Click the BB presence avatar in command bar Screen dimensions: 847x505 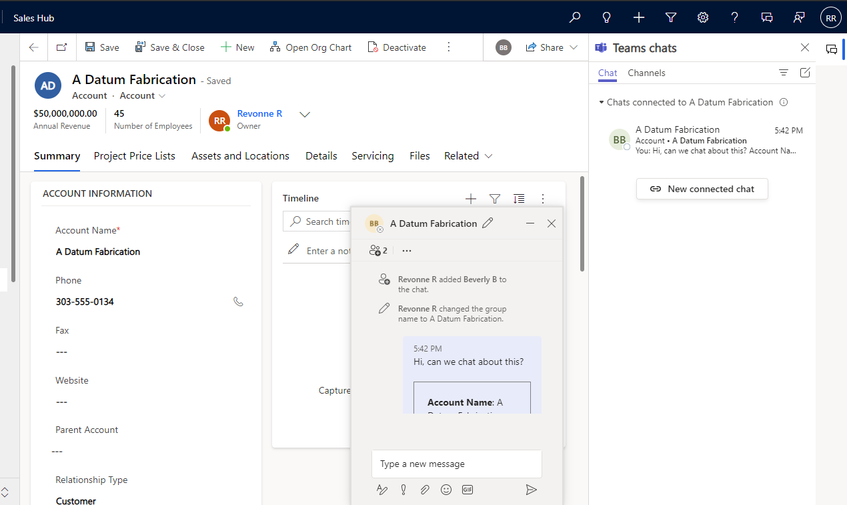[504, 47]
